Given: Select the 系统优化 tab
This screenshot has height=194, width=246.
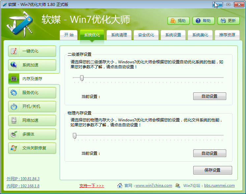Looking at the screenshot, I should 92,35.
